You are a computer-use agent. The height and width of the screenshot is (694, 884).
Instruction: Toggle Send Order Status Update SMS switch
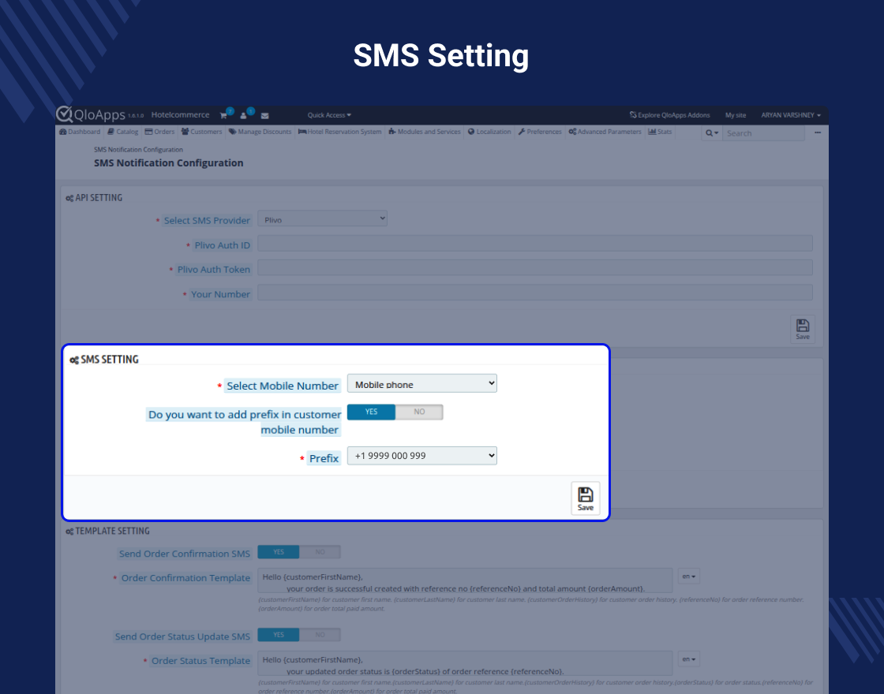[x=299, y=635]
